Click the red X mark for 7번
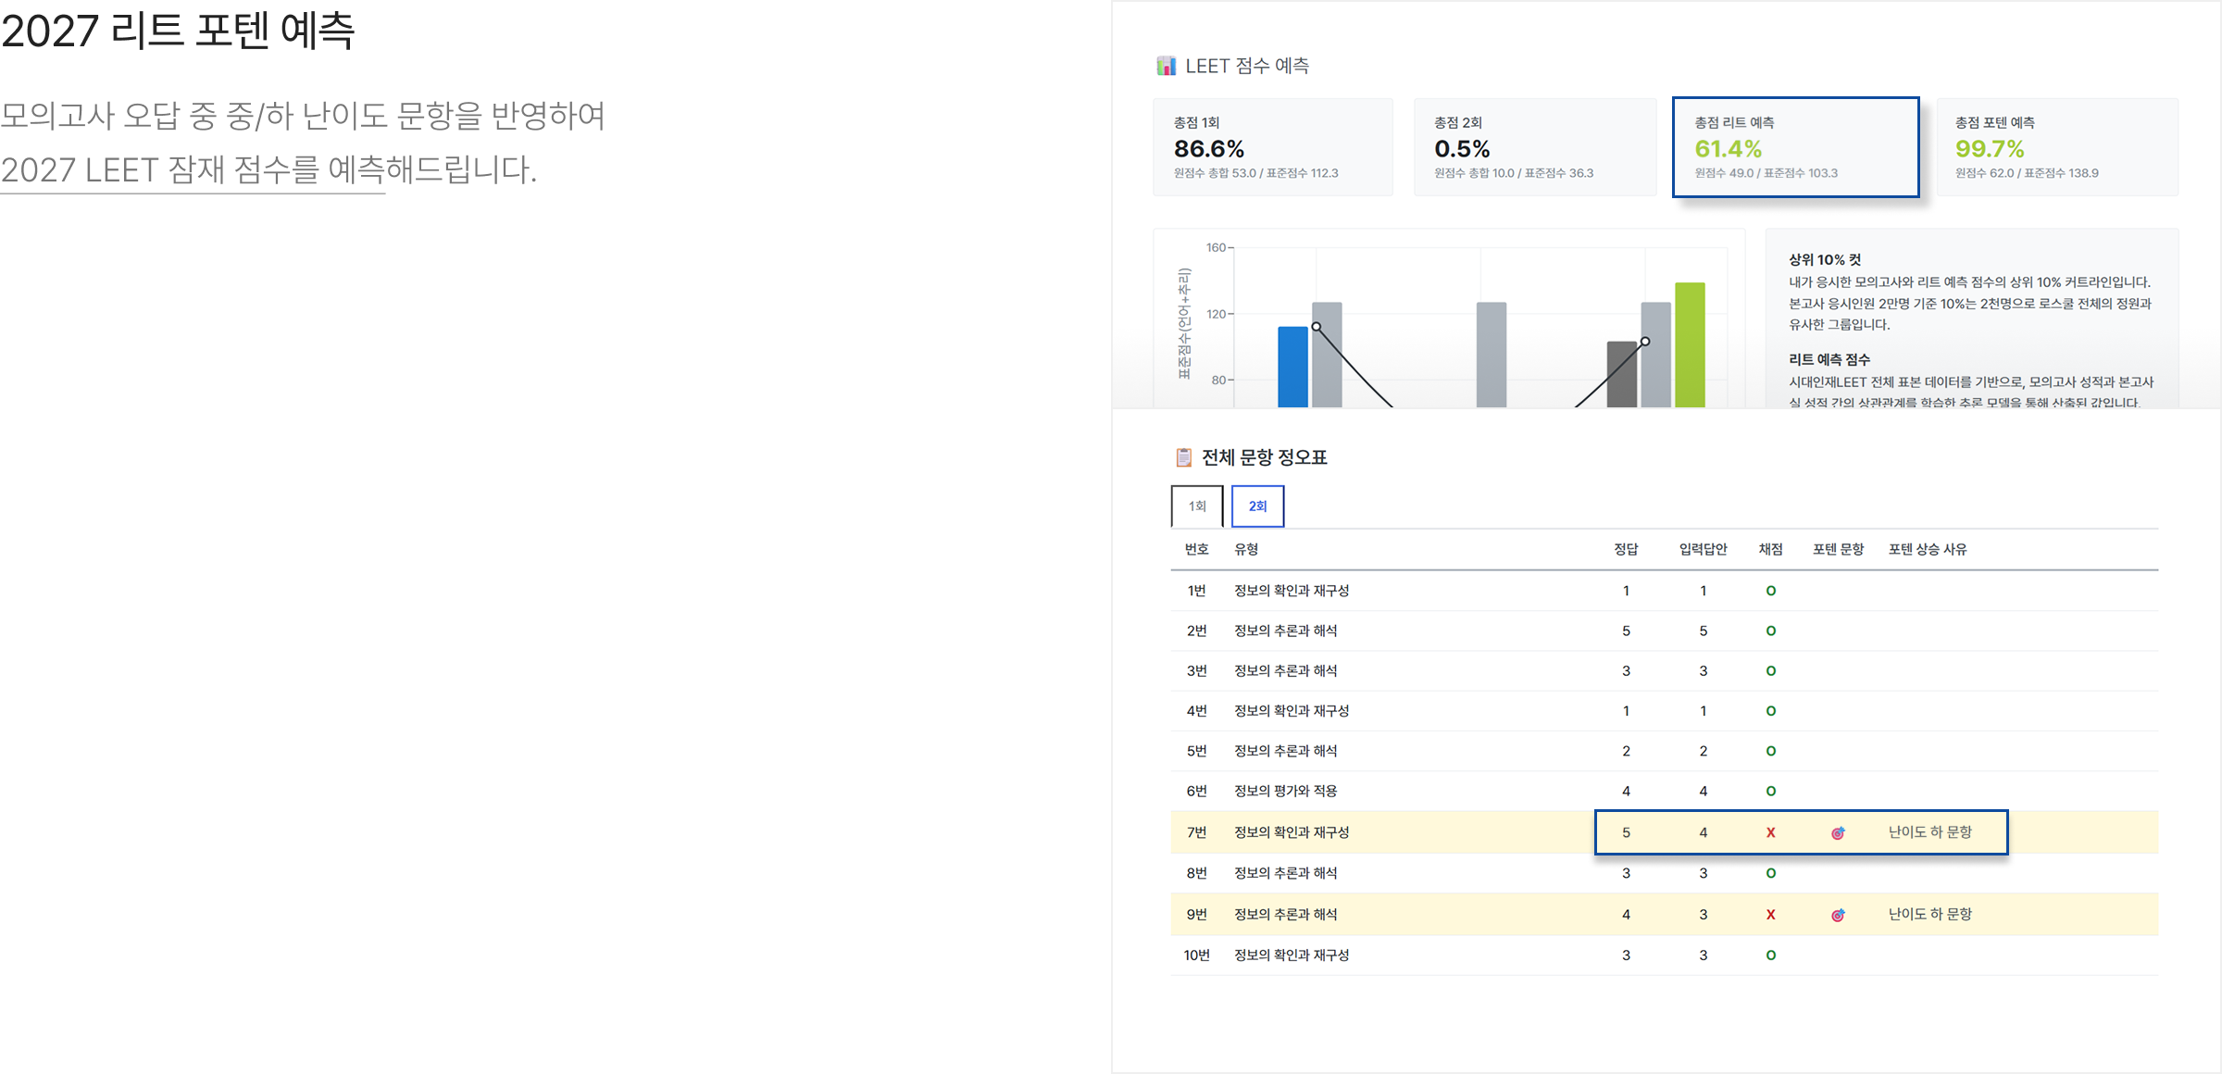The image size is (2222, 1074). (1770, 833)
